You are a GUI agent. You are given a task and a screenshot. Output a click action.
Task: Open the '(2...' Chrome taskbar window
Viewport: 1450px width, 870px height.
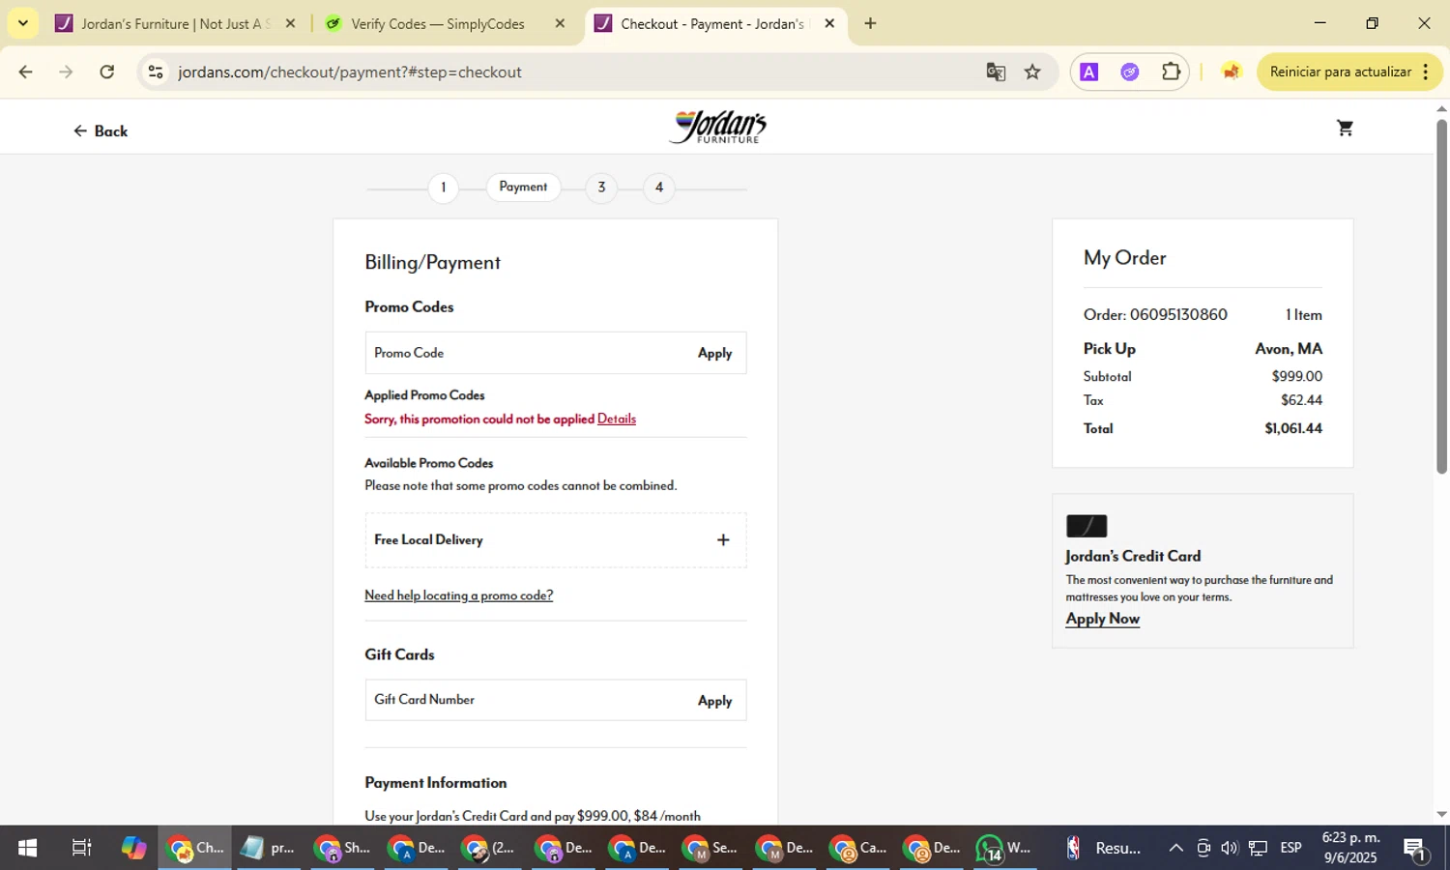pos(490,848)
